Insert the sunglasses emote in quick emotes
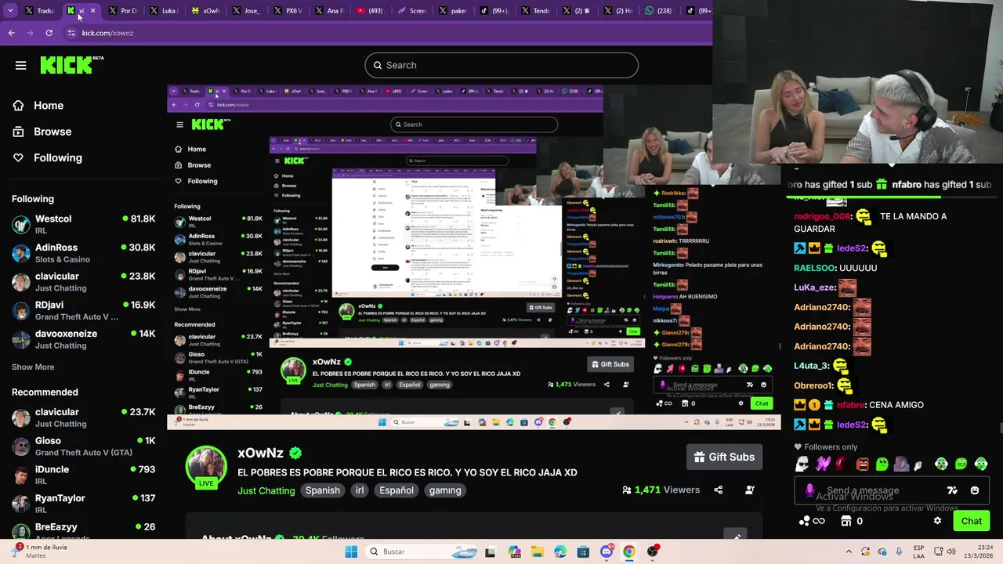Image resolution: width=1003 pixels, height=564 pixels. pyautogui.click(x=802, y=465)
